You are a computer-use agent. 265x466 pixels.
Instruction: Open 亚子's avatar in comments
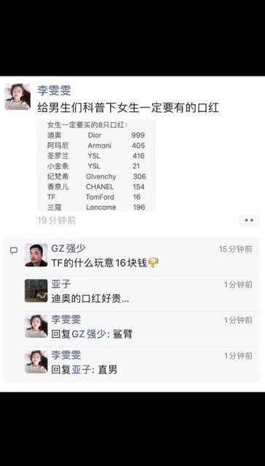pos(36,291)
